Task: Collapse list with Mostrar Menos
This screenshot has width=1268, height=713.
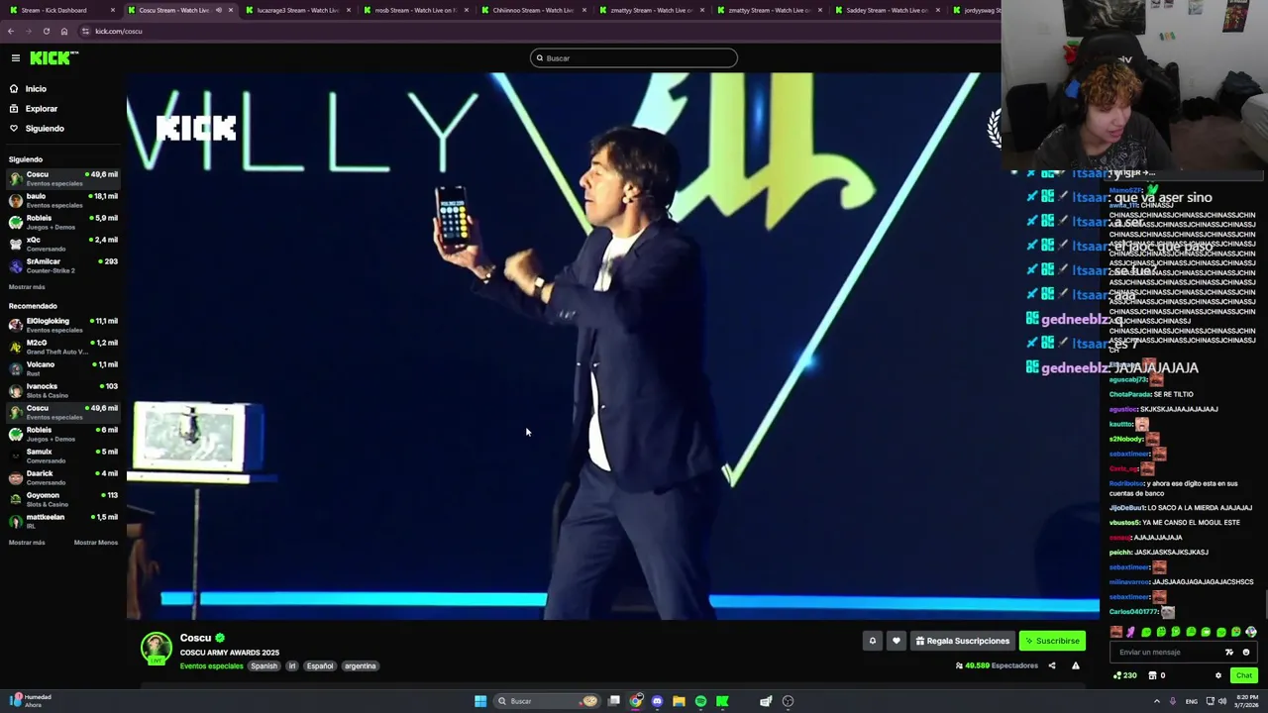Action: (96, 543)
